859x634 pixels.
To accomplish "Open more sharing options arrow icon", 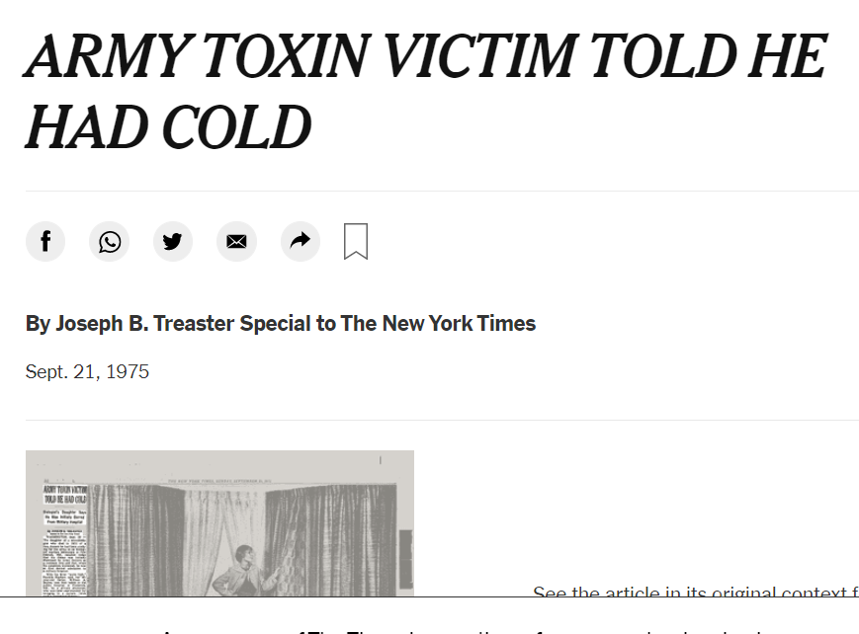I will pyautogui.click(x=301, y=242).
